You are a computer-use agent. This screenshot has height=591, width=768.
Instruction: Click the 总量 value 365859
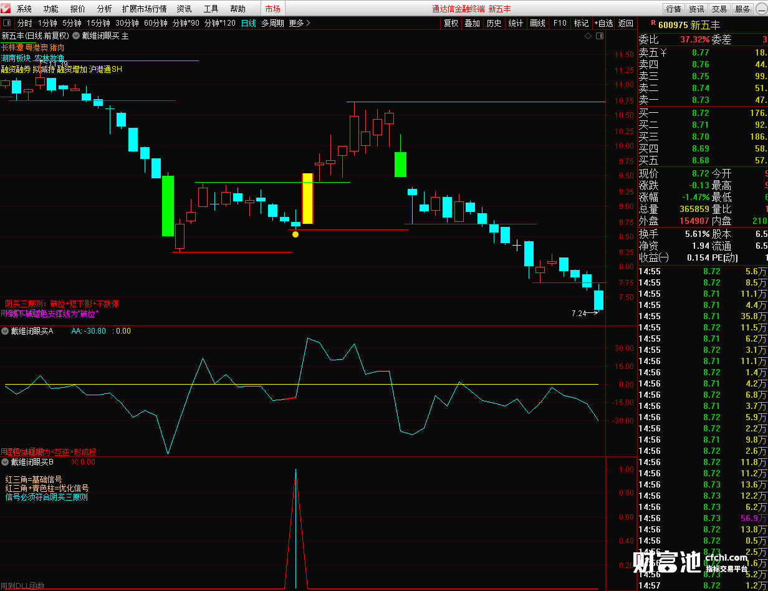coord(693,209)
